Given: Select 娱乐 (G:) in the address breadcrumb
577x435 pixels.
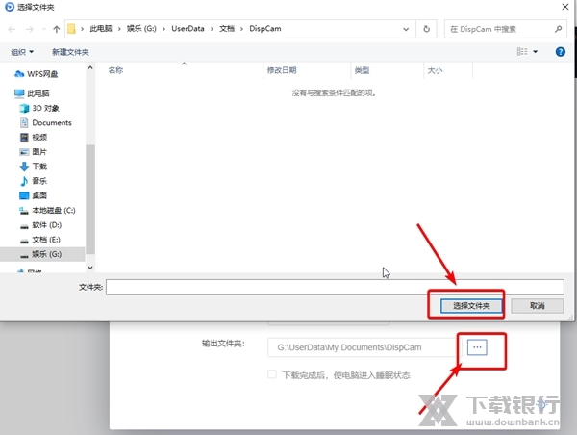Looking at the screenshot, I should [141, 29].
